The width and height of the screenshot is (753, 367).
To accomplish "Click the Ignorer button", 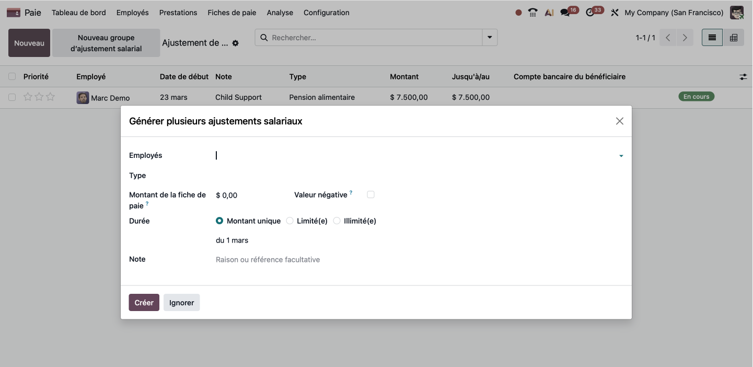I will 181,303.
